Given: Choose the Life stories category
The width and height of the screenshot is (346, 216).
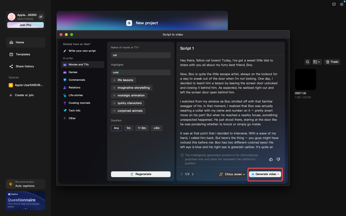Looking at the screenshot, I should click(82, 95).
